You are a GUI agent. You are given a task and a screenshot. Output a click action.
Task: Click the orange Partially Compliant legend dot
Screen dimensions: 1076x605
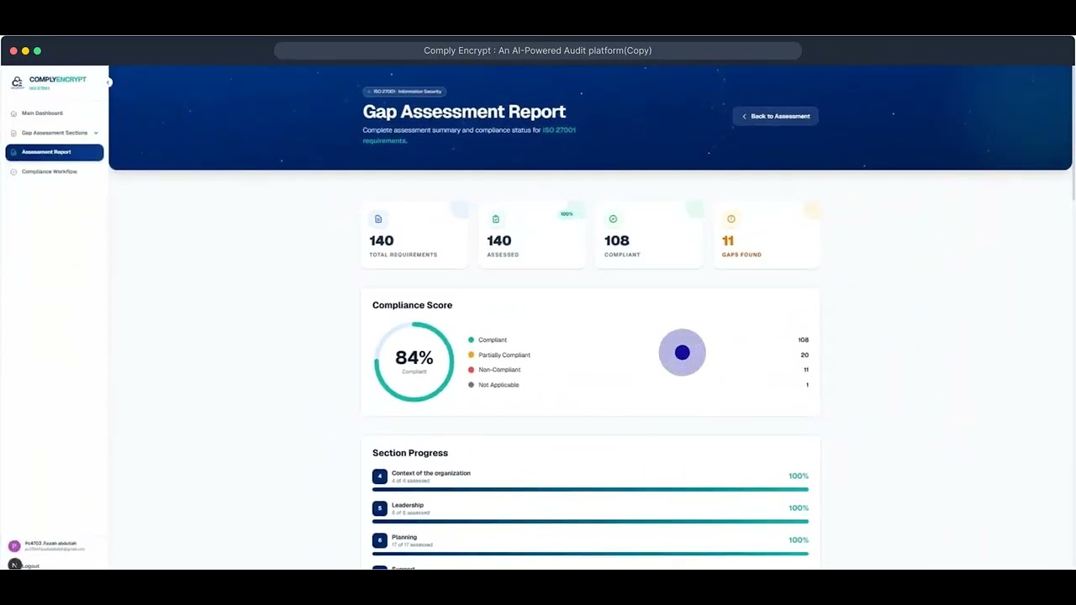click(472, 355)
